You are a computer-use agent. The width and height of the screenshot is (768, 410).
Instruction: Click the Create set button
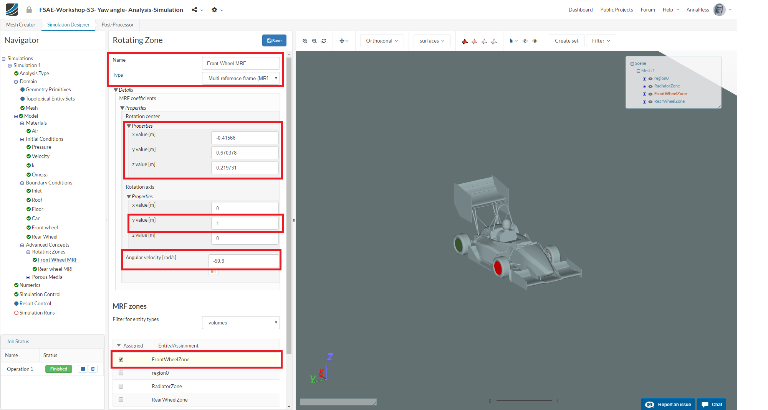[x=566, y=41]
